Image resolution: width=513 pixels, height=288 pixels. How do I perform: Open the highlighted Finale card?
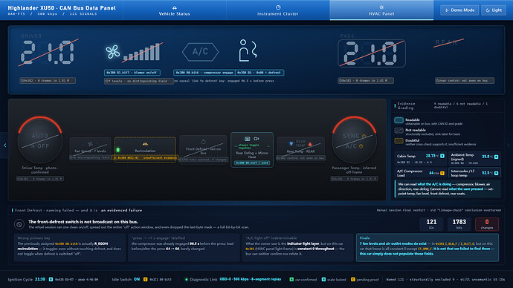point(427,247)
